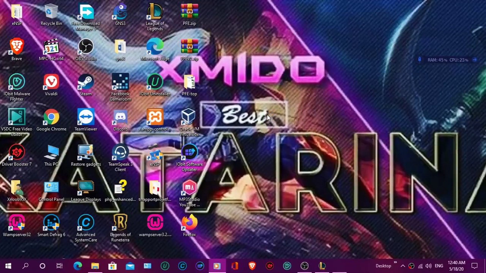Open Brave browser from the taskbar
The height and width of the screenshot is (273, 486).
click(x=252, y=266)
